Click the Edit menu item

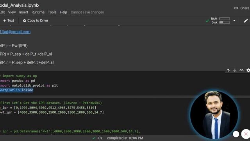[x=2, y=12]
